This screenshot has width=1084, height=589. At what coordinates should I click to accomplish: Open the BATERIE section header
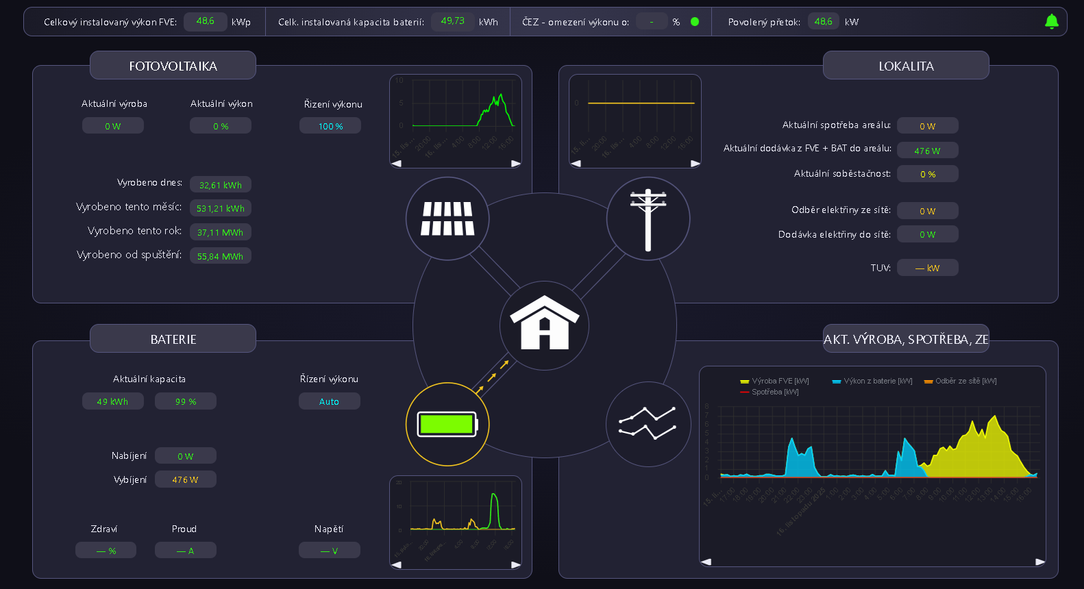tap(173, 339)
